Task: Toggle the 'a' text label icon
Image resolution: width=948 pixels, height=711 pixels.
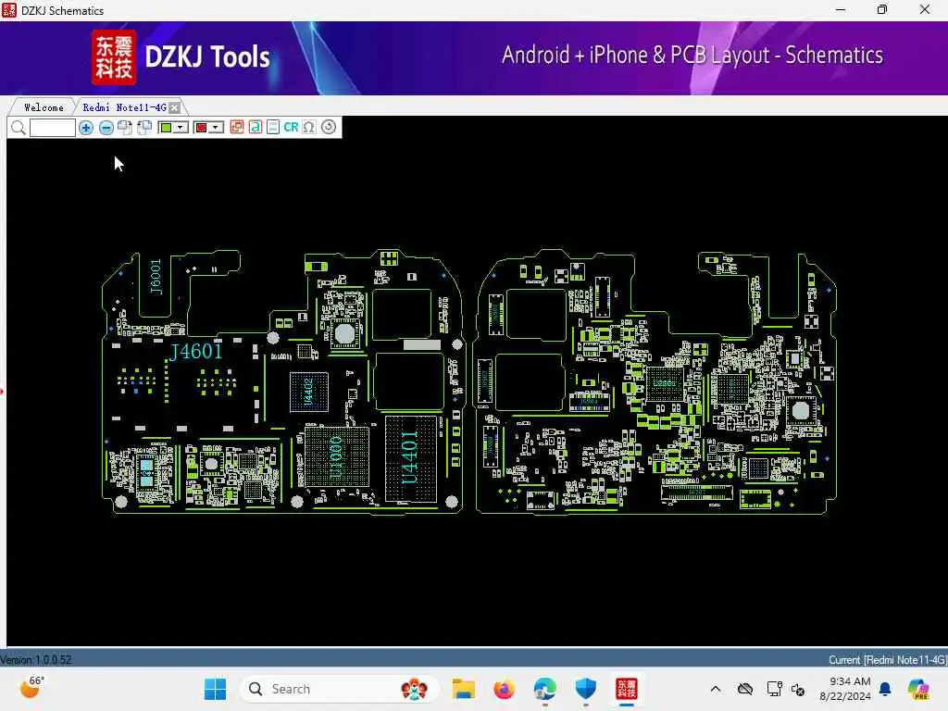Action: pos(256,127)
